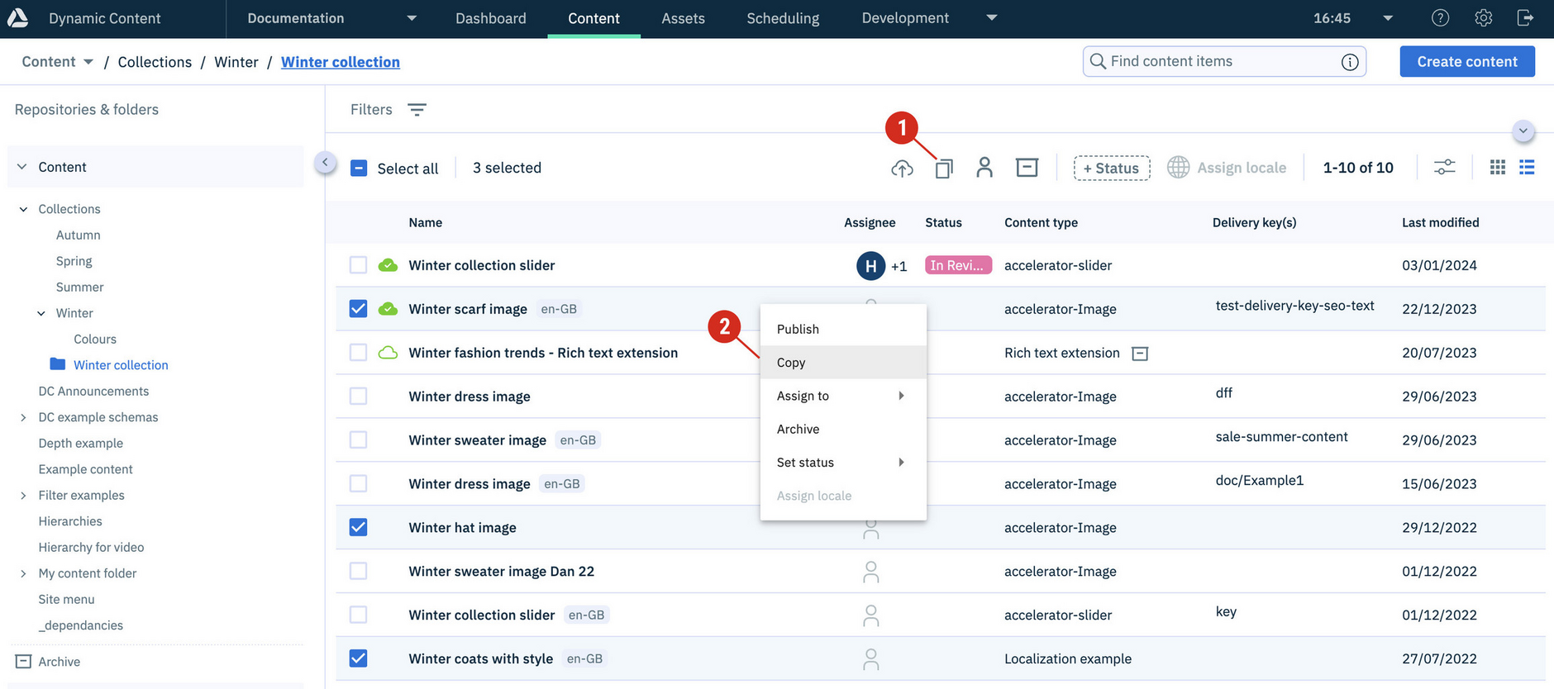This screenshot has width=1554, height=689.
Task: Open the Documentation hub dropdown arrow
Action: tap(412, 18)
